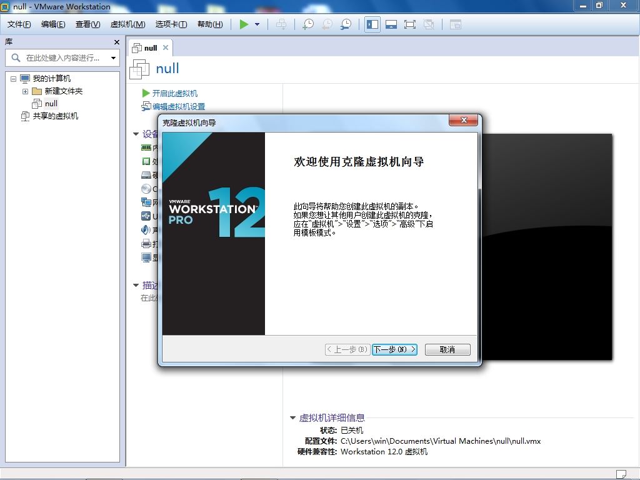Viewport: 640px width, 480px height.
Task: Click the network adapter device icon
Action: tap(146, 202)
